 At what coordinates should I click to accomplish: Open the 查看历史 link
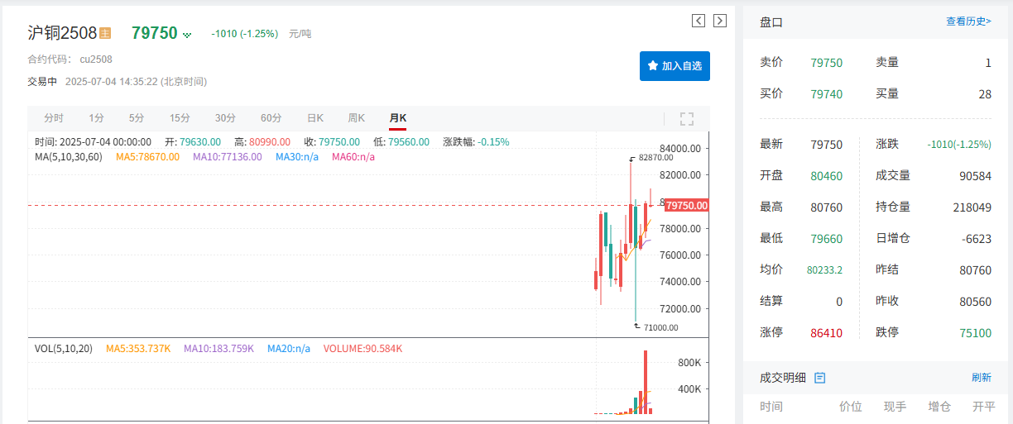pyautogui.click(x=968, y=21)
